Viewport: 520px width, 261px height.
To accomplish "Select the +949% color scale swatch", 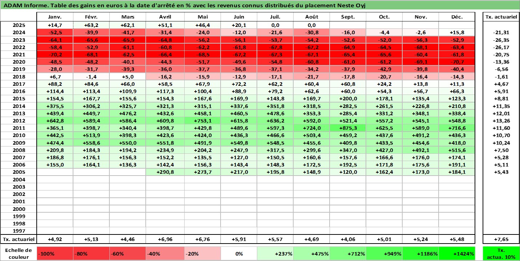I will [384, 254].
